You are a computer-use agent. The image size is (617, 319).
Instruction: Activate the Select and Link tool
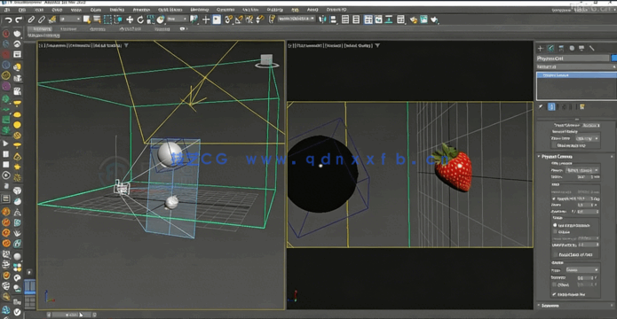tap(31, 19)
